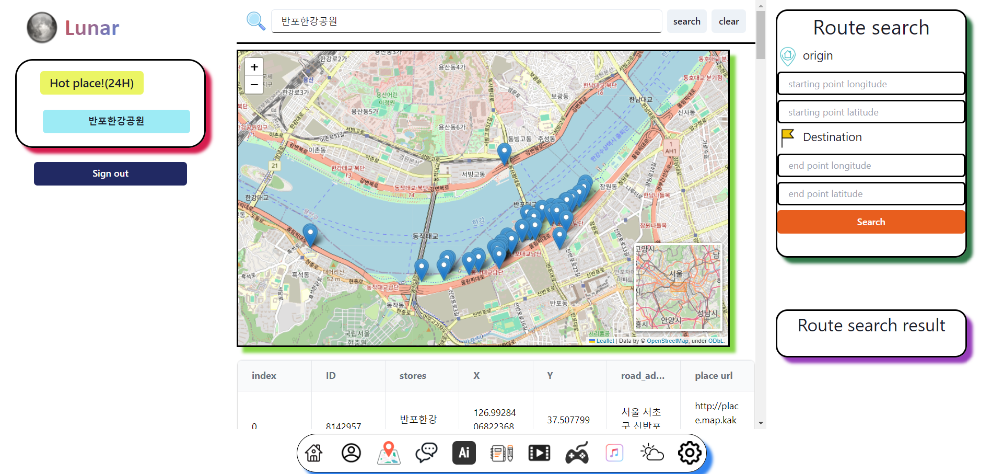This screenshot has width=1003, height=474.
Task: Focus the starting point longitude field
Action: pyautogui.click(x=871, y=84)
